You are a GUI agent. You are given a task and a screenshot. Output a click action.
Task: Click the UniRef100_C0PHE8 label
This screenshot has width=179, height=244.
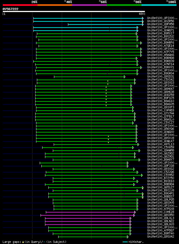[x=161, y=110]
